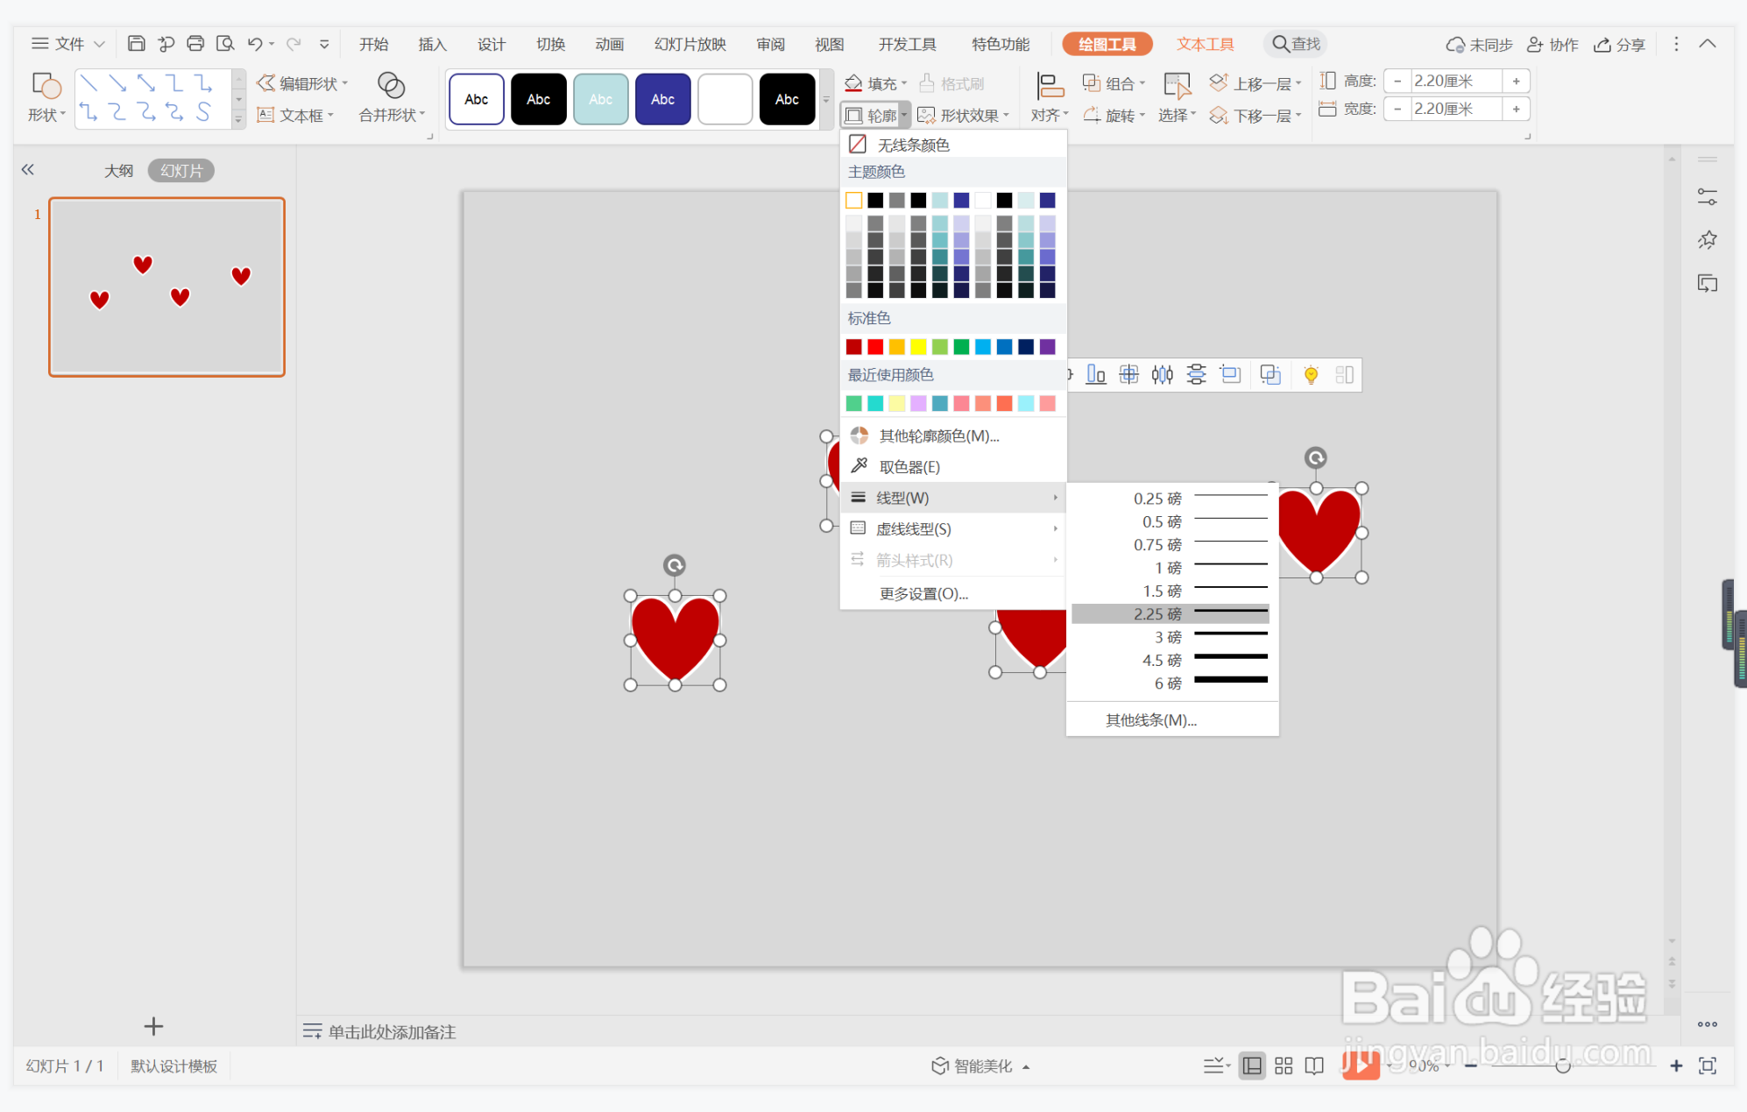The height and width of the screenshot is (1112, 1747).
Task: Click the undo arrow icon
Action: [255, 44]
